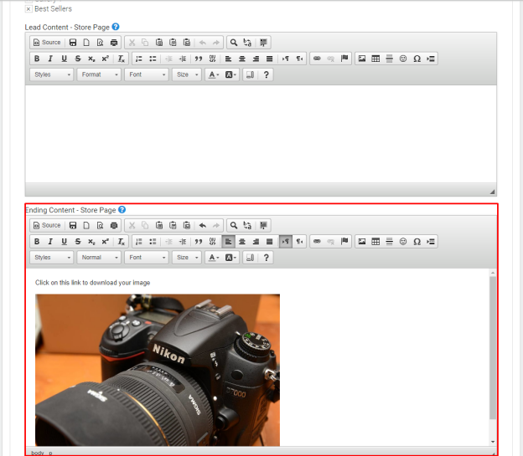Screen dimensions: 523x456
Task: Insert image using Lead Content editor toolbar
Action: pos(362,59)
